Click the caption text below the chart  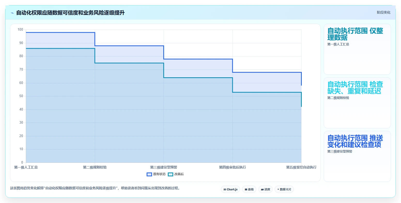95,188
